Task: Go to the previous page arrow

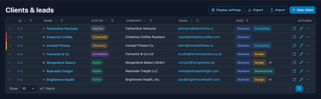Action: point(290,89)
